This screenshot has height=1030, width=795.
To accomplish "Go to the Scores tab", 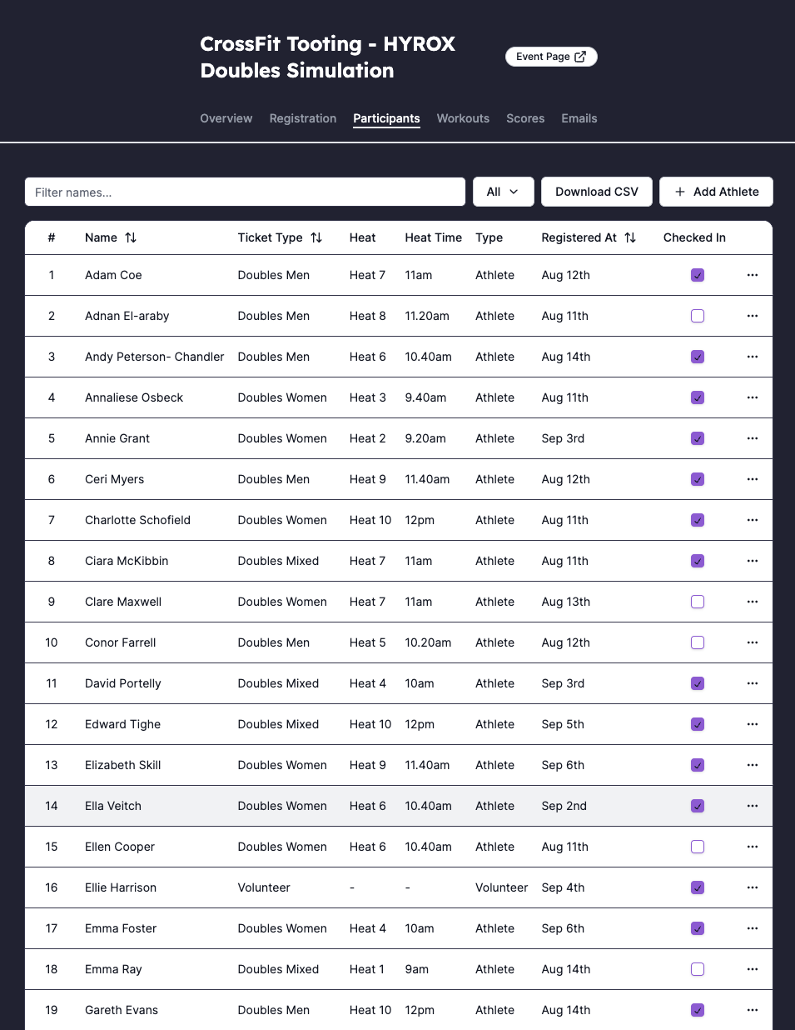I will [x=525, y=118].
